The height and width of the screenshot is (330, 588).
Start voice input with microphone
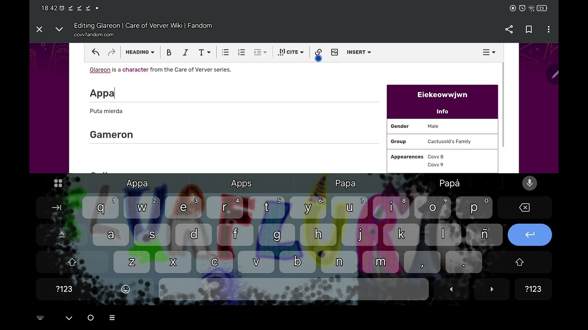coord(529,183)
